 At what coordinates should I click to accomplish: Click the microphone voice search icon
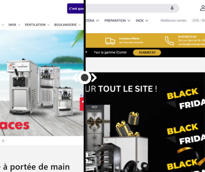pyautogui.click(x=172, y=8)
